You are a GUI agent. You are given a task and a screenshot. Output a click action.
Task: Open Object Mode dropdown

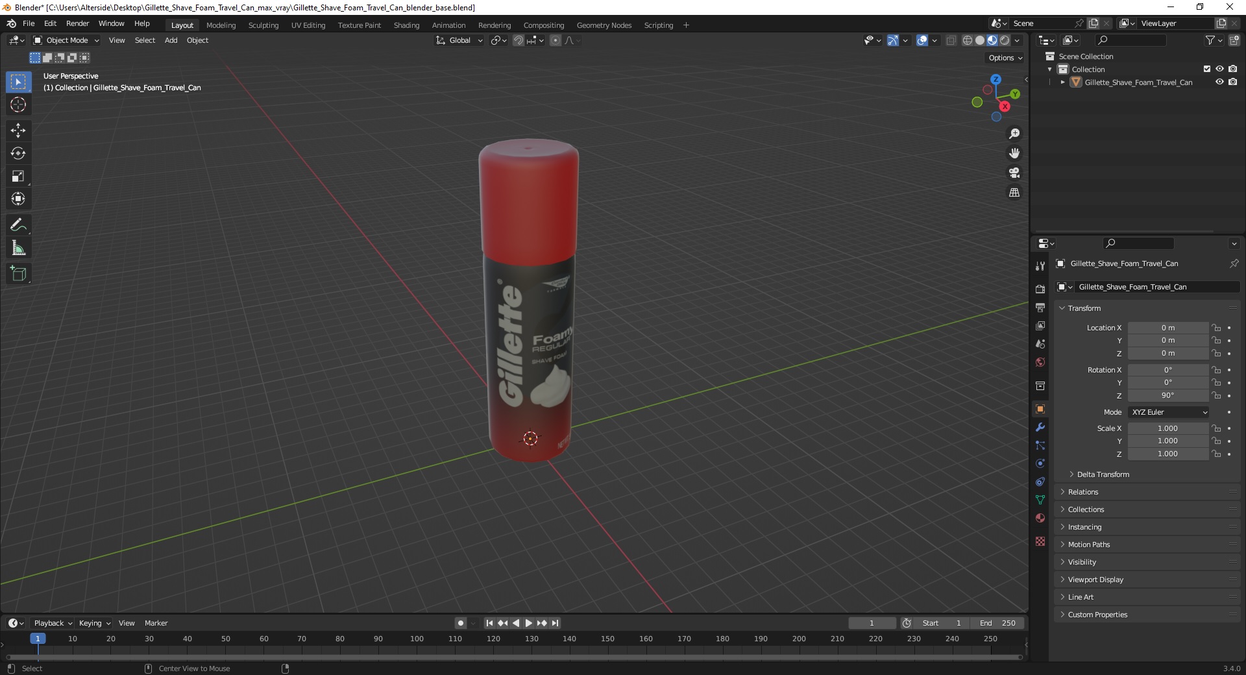point(66,40)
